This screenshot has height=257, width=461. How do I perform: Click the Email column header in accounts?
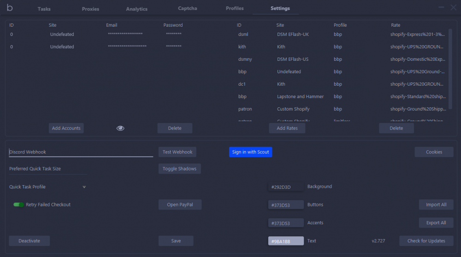tap(112, 25)
